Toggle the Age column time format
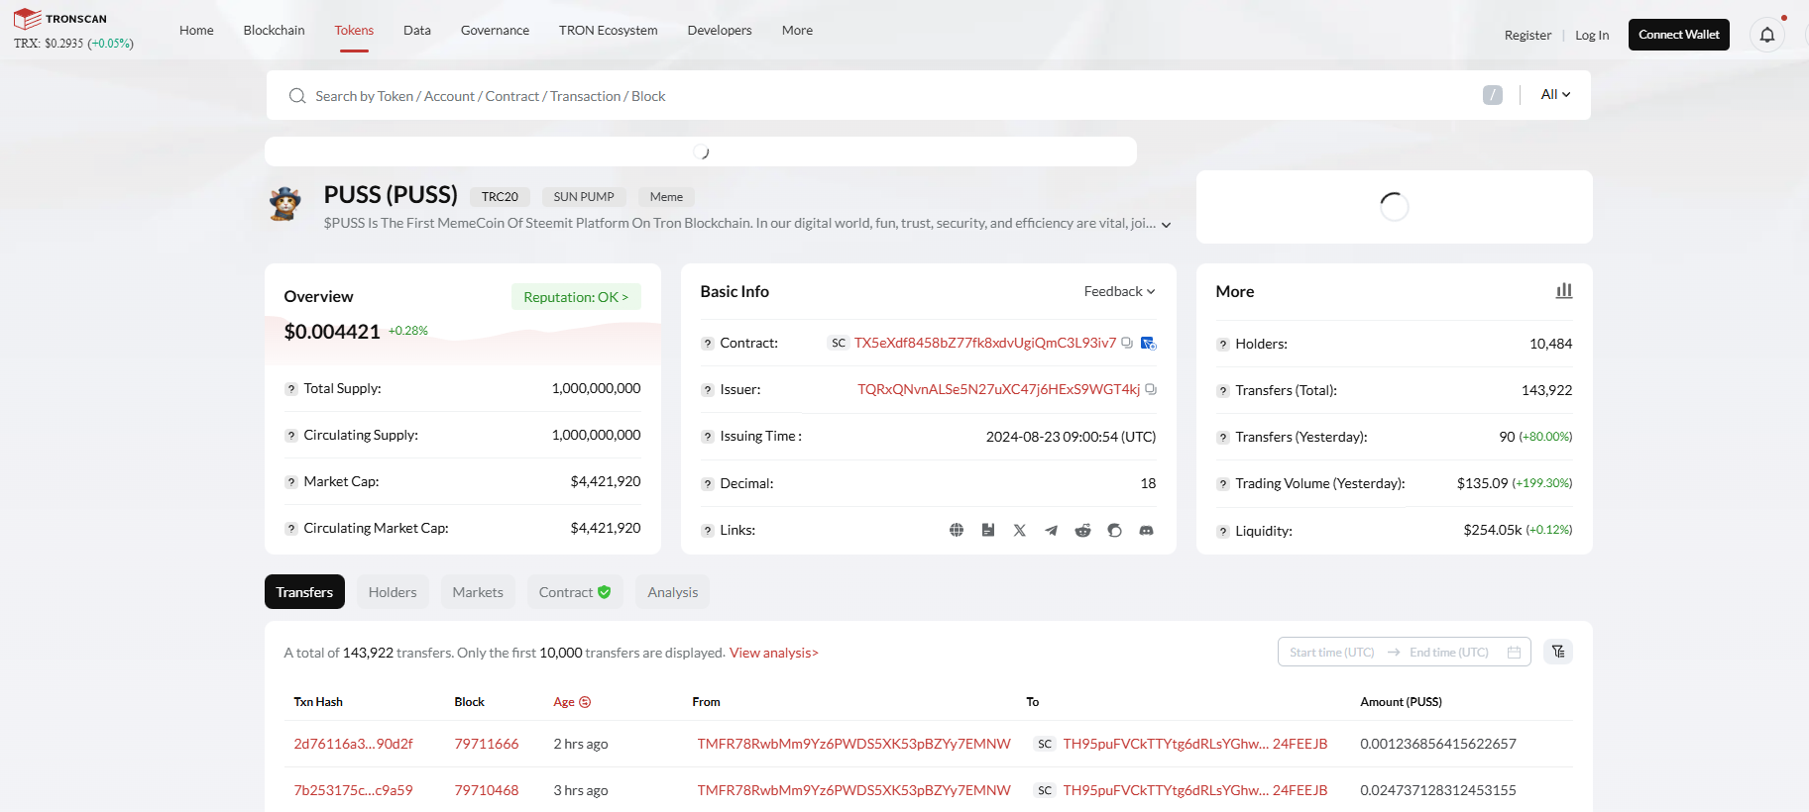Image resolution: width=1809 pixels, height=812 pixels. (585, 702)
